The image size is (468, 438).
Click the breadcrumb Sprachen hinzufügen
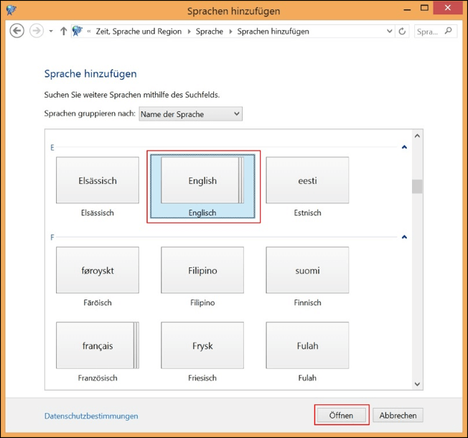[x=273, y=32]
